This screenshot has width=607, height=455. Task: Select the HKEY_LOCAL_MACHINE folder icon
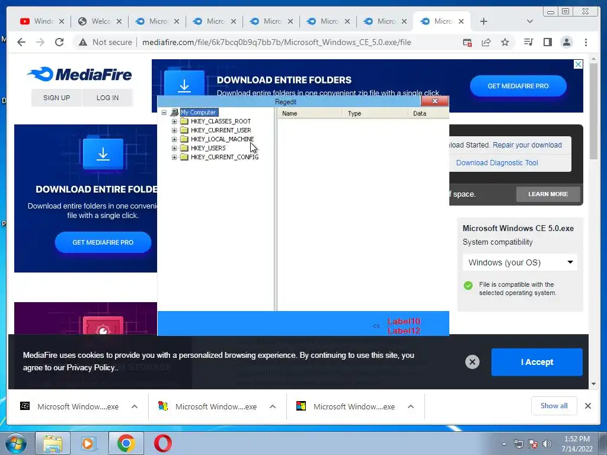coord(184,139)
